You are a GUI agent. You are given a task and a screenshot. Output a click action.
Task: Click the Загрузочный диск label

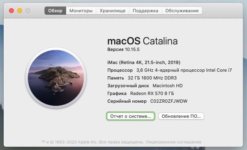tap(128, 86)
